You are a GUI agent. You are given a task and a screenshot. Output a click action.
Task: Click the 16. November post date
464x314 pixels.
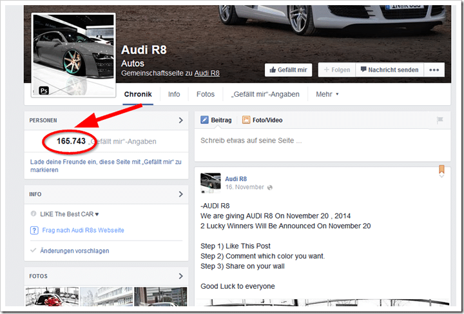(x=244, y=187)
